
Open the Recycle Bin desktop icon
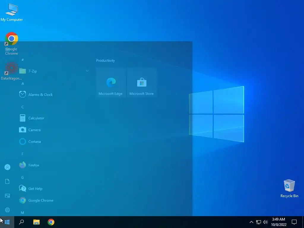pyautogui.click(x=289, y=189)
